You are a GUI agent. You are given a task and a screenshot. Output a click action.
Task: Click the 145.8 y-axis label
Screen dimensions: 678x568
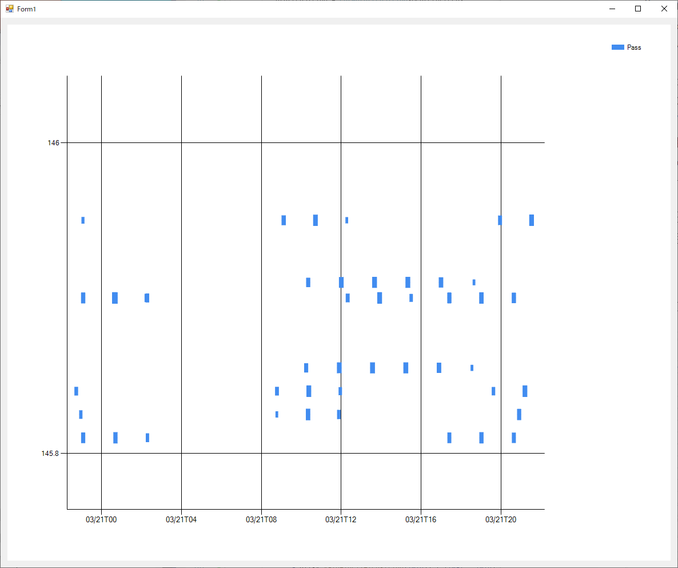point(50,454)
